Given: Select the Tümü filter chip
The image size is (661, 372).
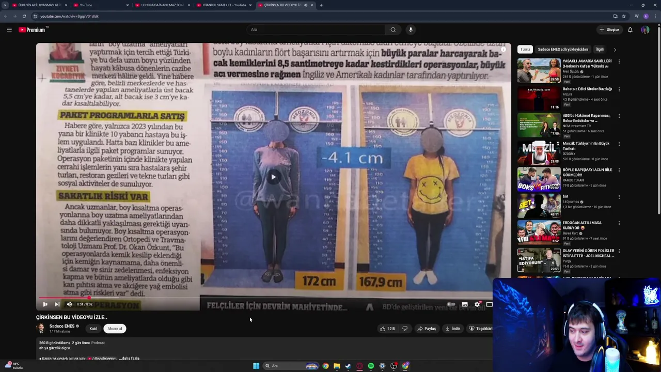Looking at the screenshot, I should point(525,50).
